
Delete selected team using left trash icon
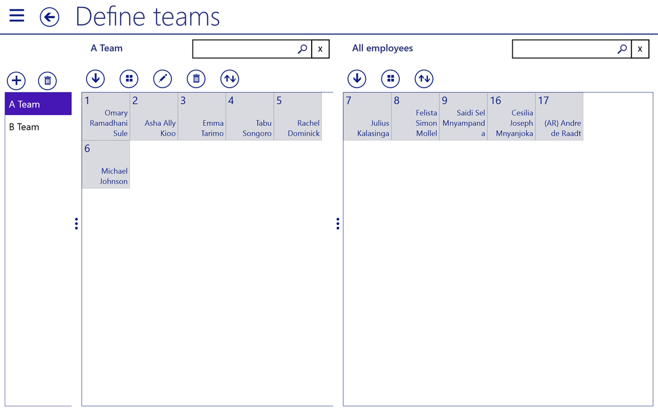(x=47, y=81)
